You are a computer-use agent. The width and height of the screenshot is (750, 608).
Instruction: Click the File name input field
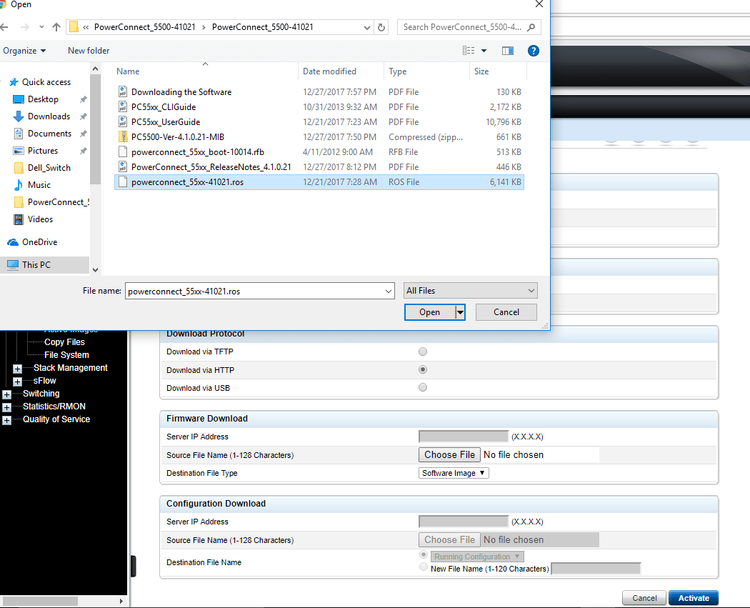(255, 291)
